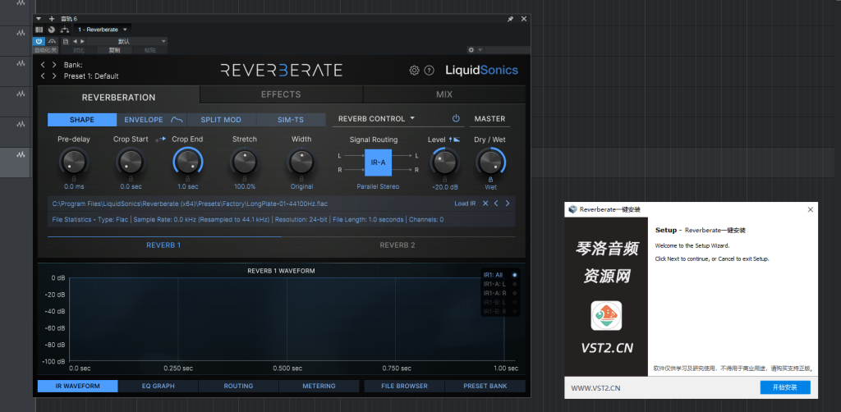Open the channel editor bars icon
This screenshot has width=841, height=412.
39,30
